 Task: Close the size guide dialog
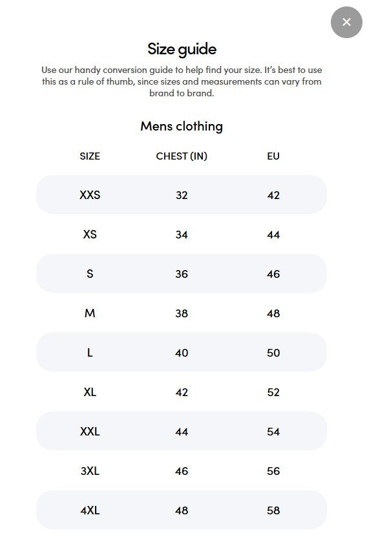[346, 22]
